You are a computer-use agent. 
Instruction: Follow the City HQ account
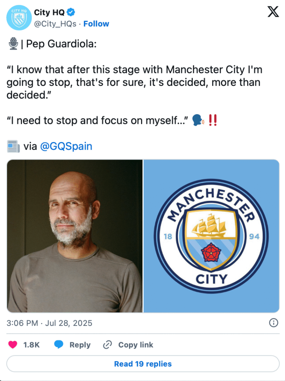pyautogui.click(x=96, y=24)
